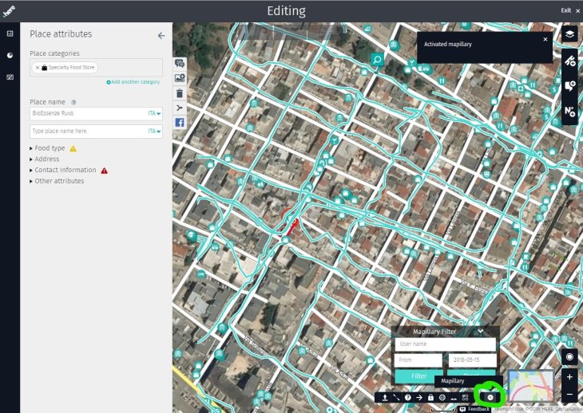Select the add road tool
583x413 pixels.
[x=569, y=61]
